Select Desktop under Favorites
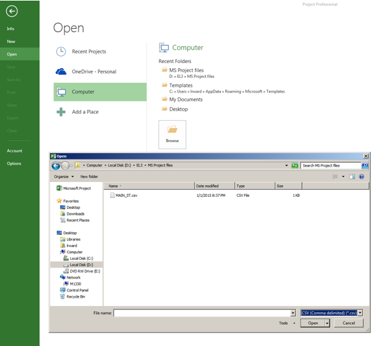Image resolution: width=383 pixels, height=346 pixels. coord(70,207)
